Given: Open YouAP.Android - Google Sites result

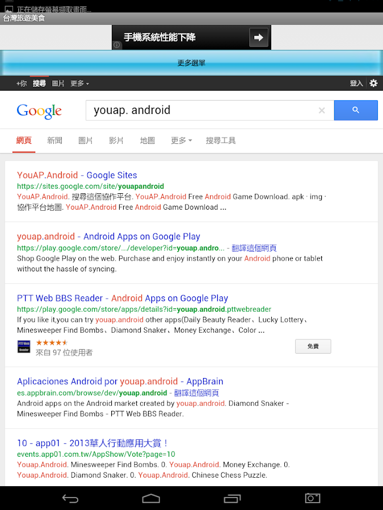Looking at the screenshot, I should point(77,175).
